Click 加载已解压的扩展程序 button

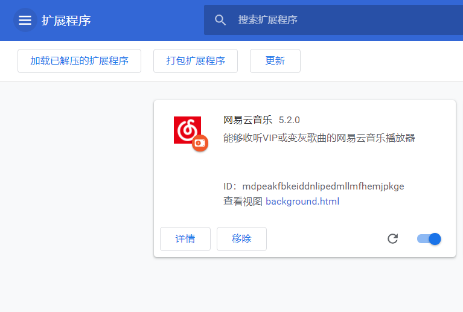[x=79, y=61]
